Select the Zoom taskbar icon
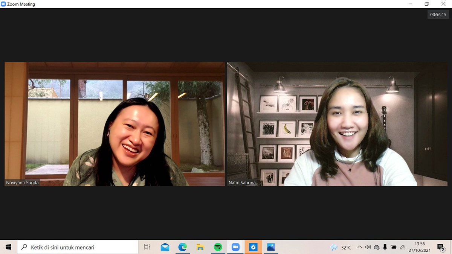This screenshot has height=254, width=452. coord(235,247)
